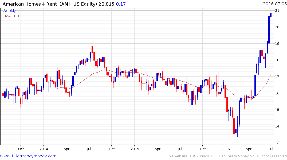Click the x-axis label '2014'
Image resolution: width=287 pixels, height=160 pixels.
coord(44,149)
